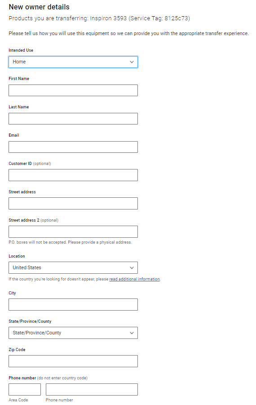
Task: Click the State/Province/County chevron arrow
Action: click(x=132, y=333)
